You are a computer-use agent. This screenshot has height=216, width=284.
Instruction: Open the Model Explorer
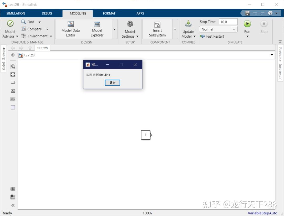pos(97,29)
